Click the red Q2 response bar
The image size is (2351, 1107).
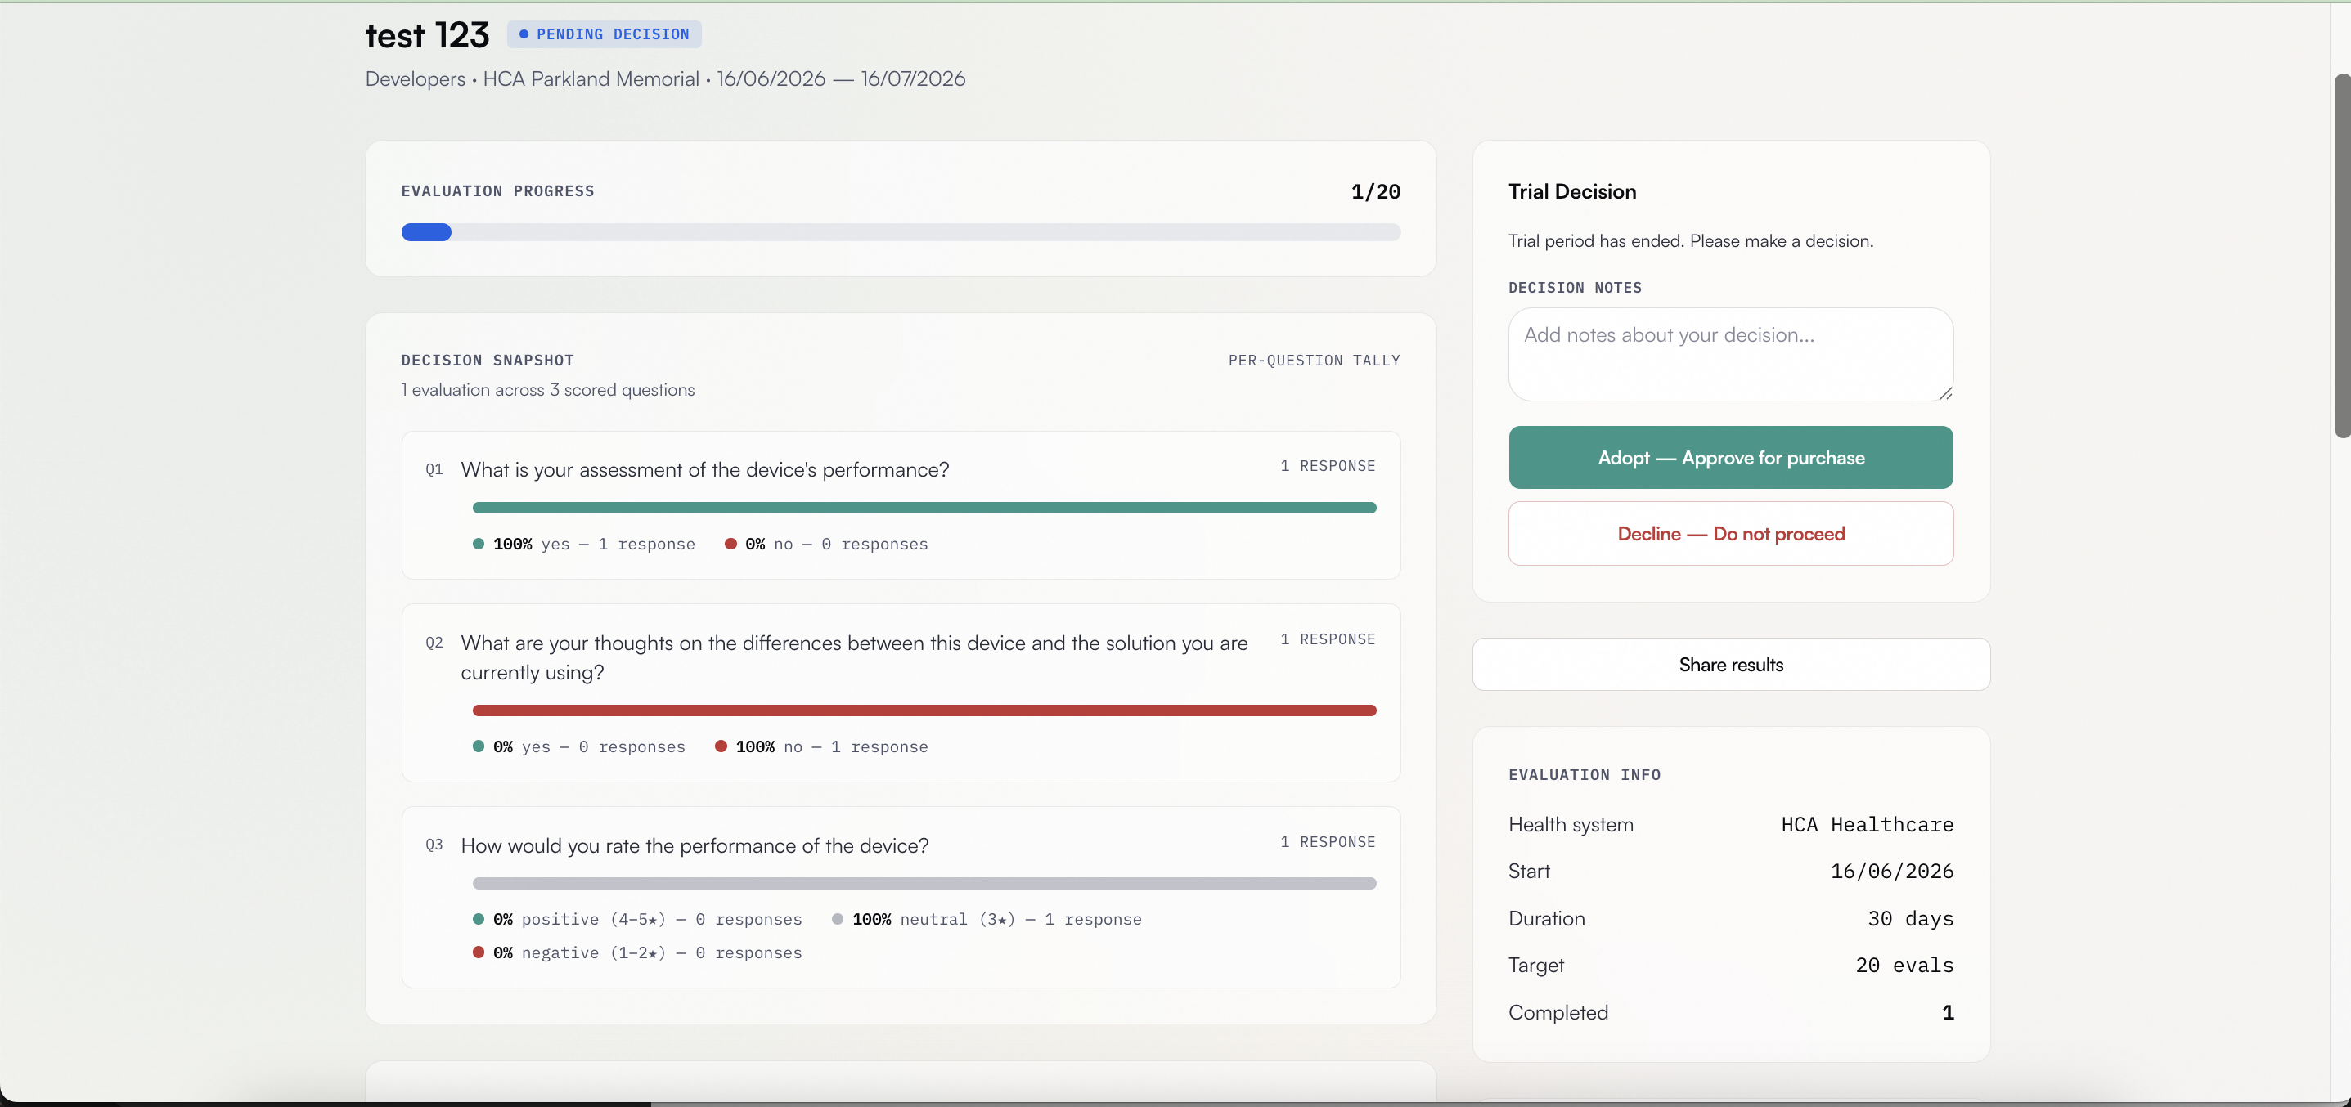point(924,710)
